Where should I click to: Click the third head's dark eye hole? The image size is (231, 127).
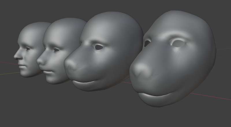99,47
